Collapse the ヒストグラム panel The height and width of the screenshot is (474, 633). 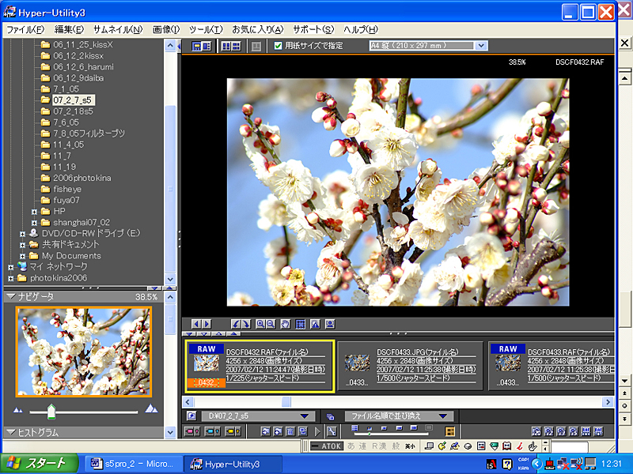click(11, 432)
